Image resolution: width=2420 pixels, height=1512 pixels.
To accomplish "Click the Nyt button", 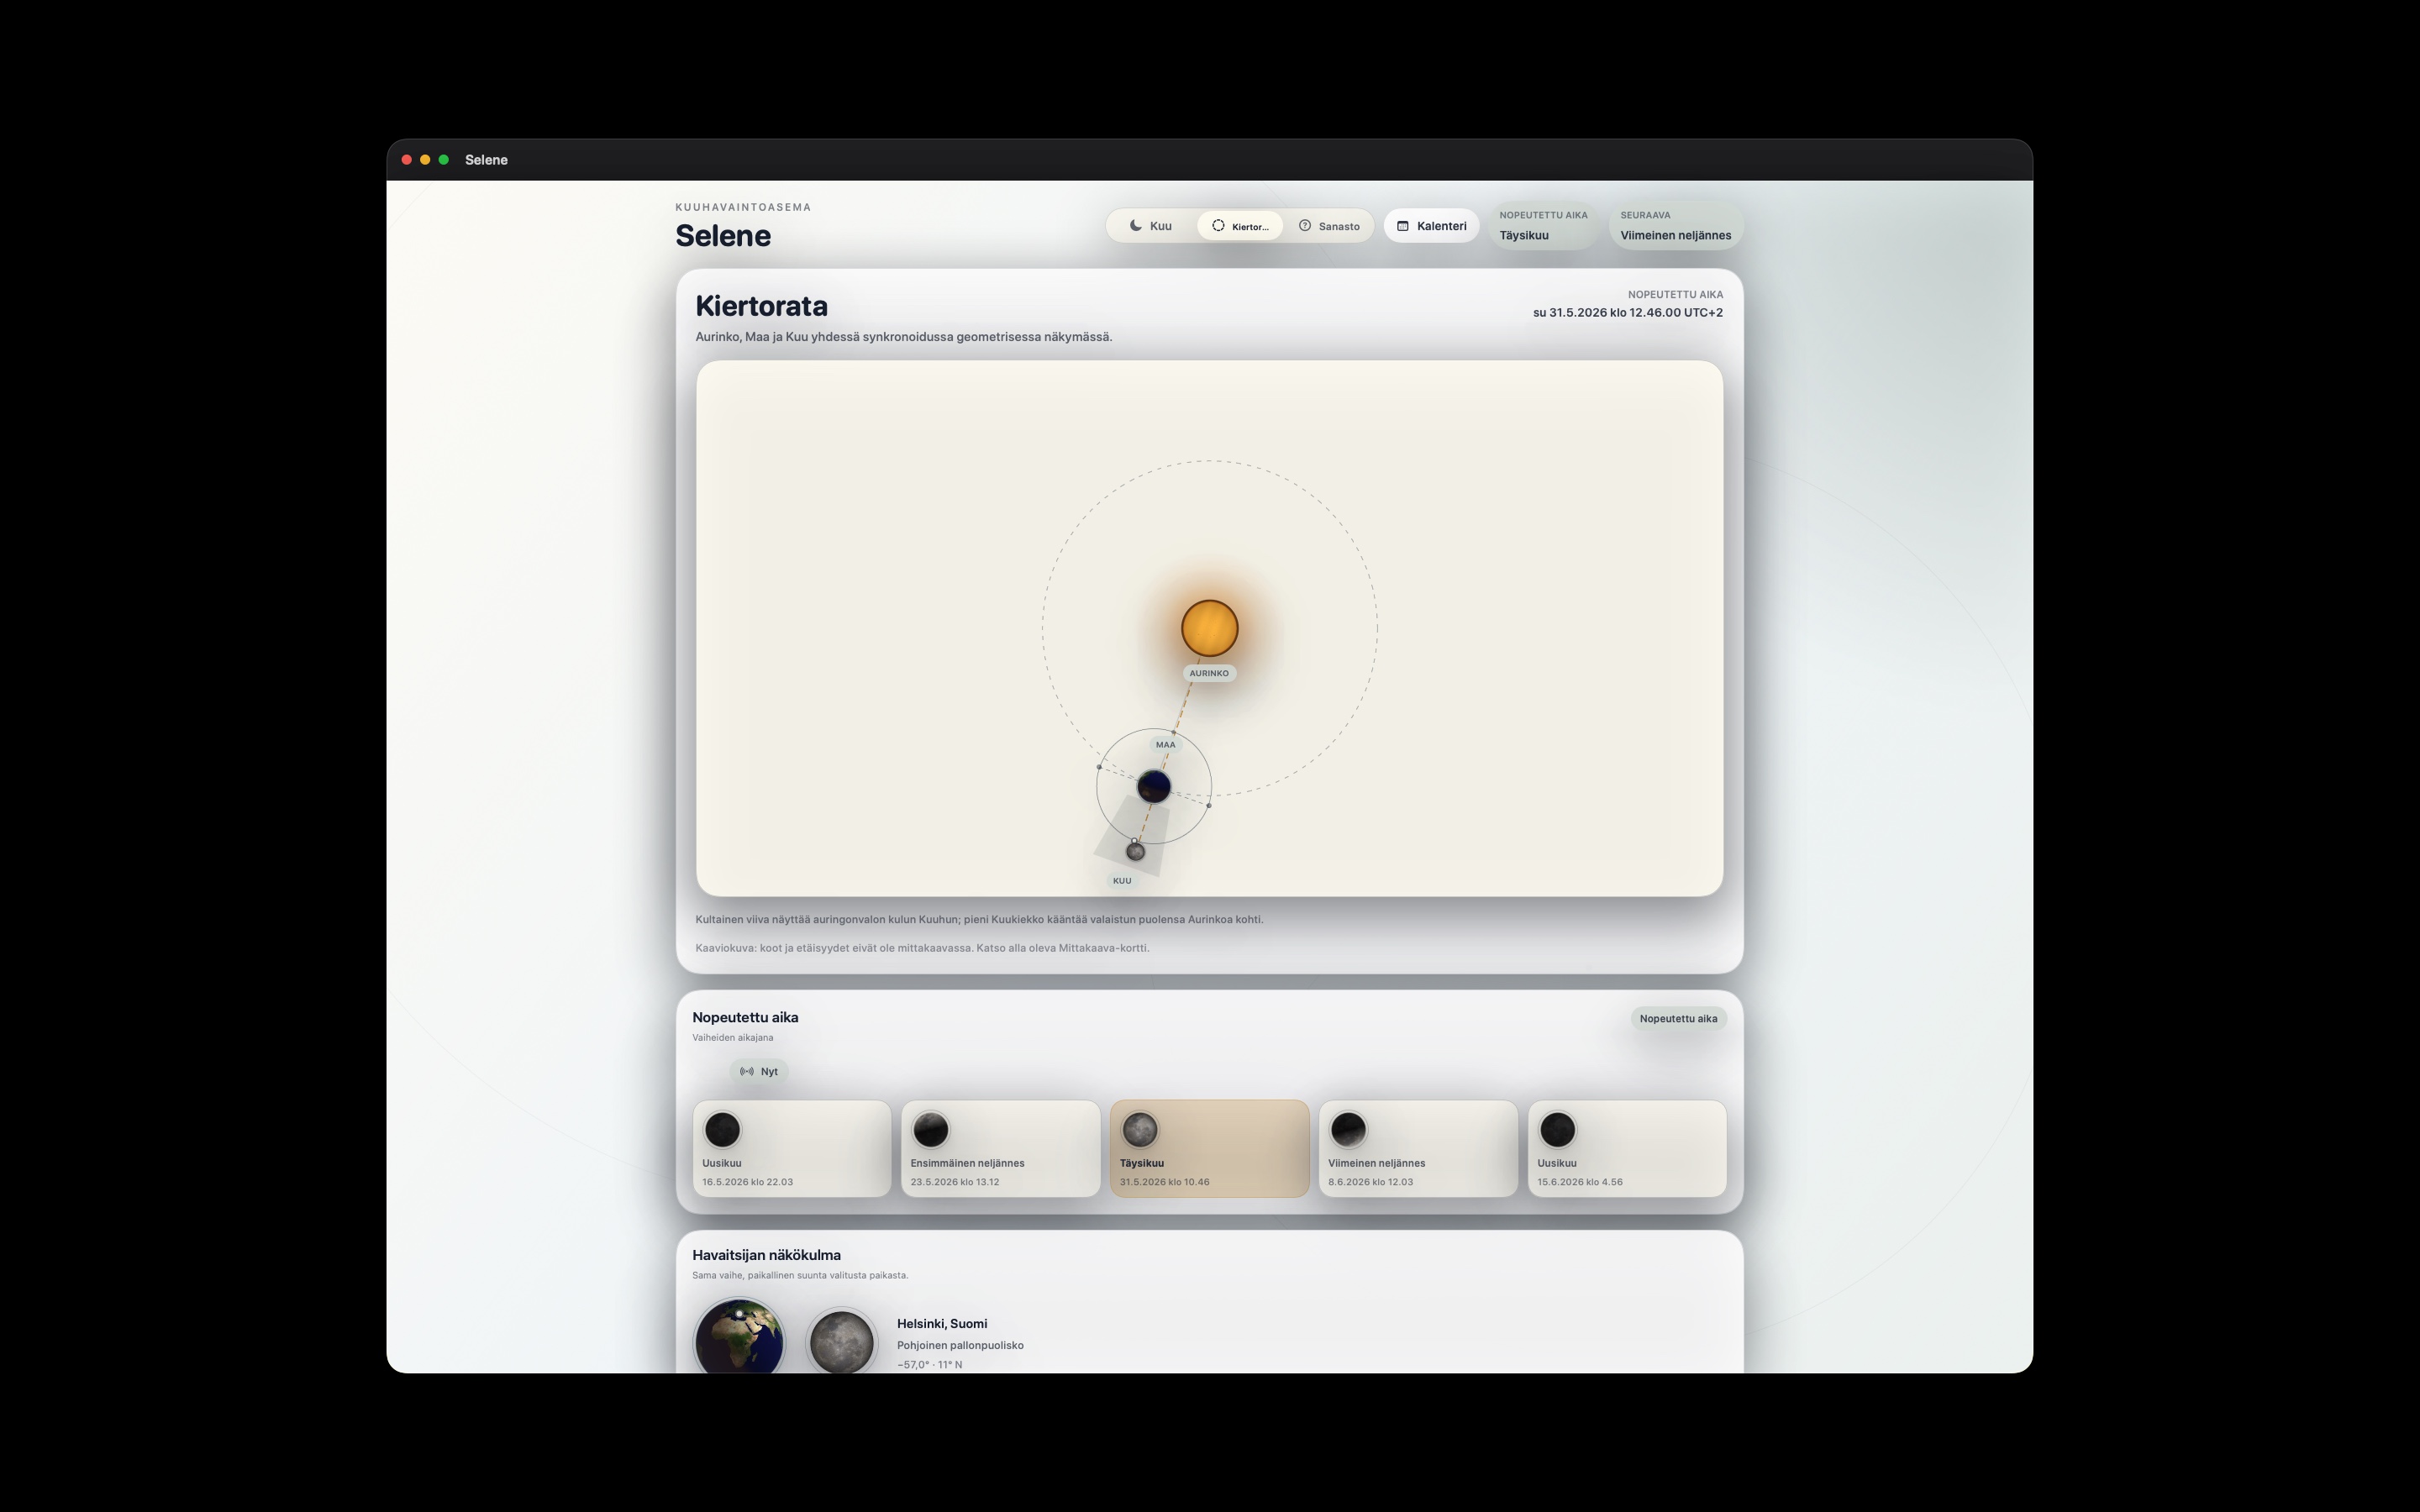I will [x=759, y=1072].
